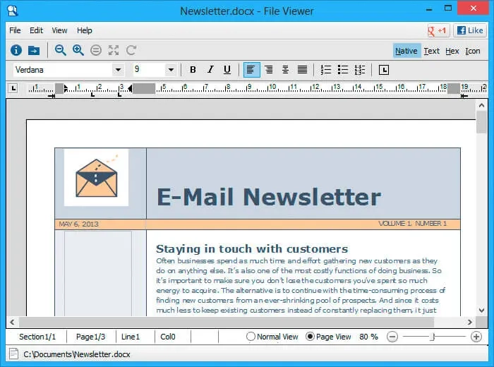
Task: Apply italic formatting
Action: click(210, 70)
